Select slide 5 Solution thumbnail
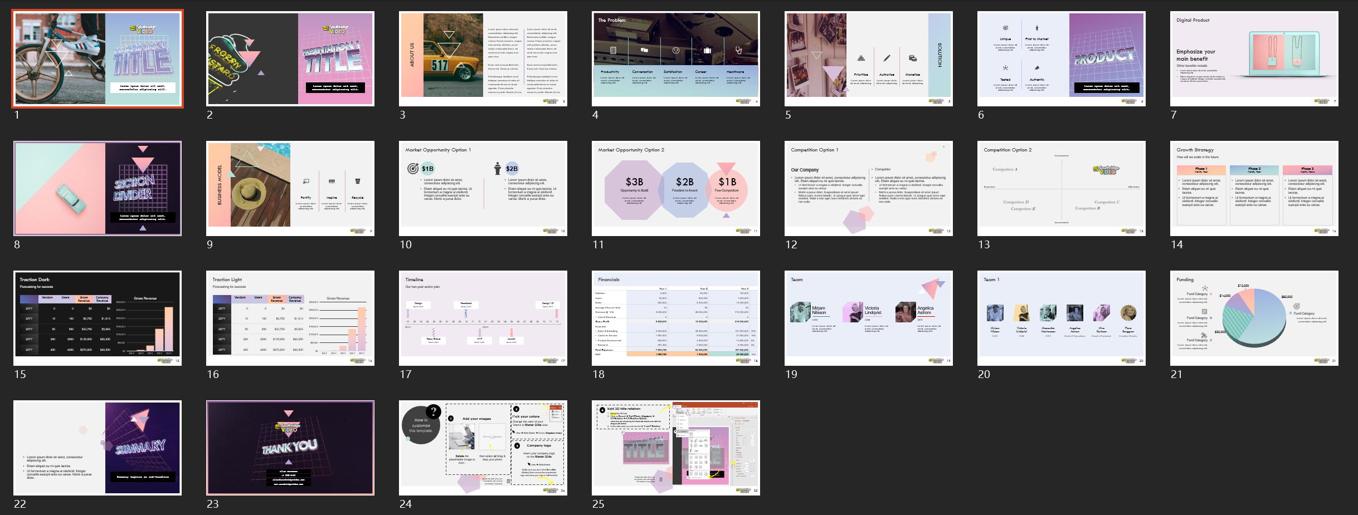Viewport: 1358px width, 515px height. [869, 58]
